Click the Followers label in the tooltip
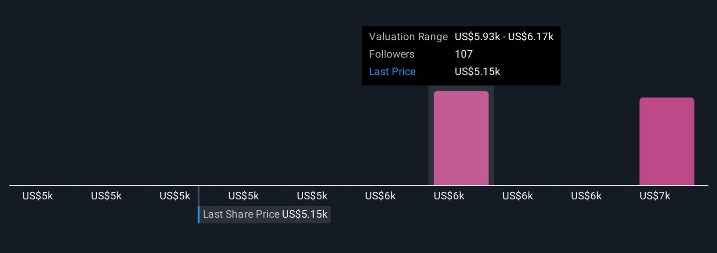Viewport: 717px width, 253px height. pos(392,54)
